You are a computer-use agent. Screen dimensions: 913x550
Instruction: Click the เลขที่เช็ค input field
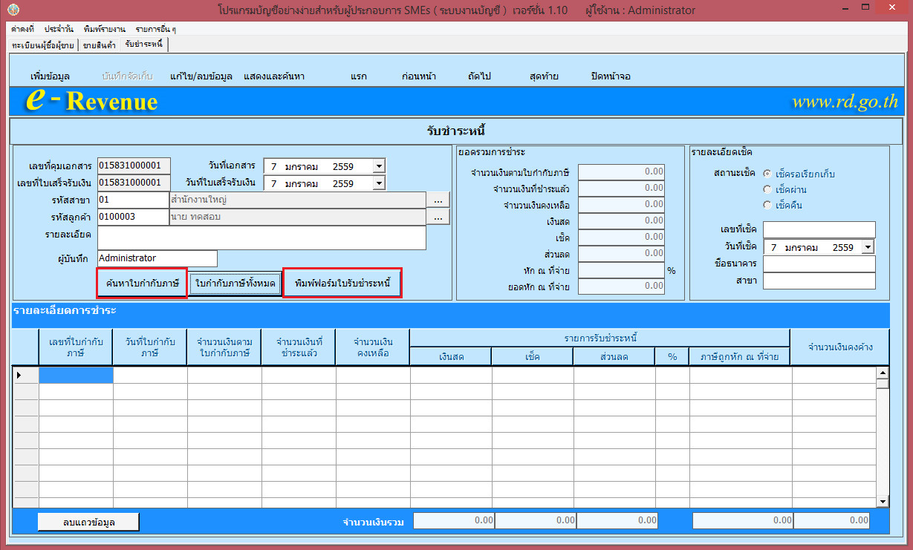(819, 229)
